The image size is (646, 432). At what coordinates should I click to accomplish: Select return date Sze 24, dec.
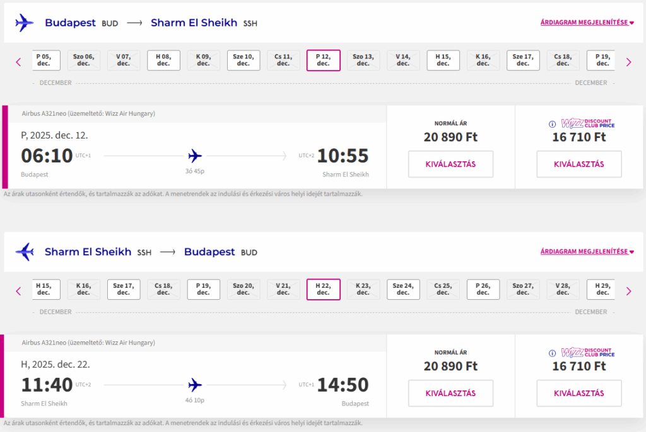(403, 289)
